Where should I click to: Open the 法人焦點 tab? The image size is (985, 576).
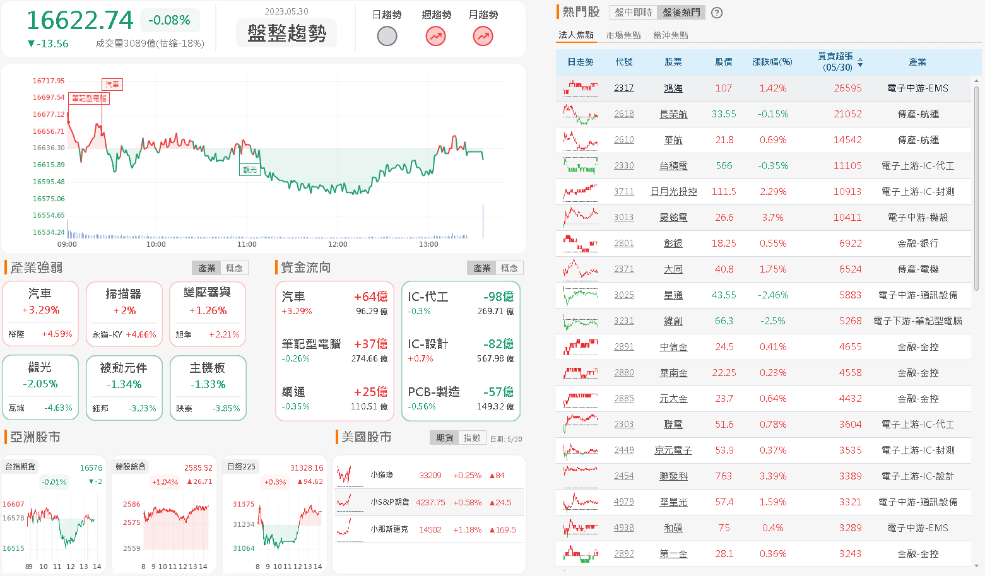click(576, 35)
